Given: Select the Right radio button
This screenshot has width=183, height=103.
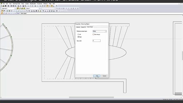Looking at the screenshot, I should pyautogui.click(x=78, y=37).
